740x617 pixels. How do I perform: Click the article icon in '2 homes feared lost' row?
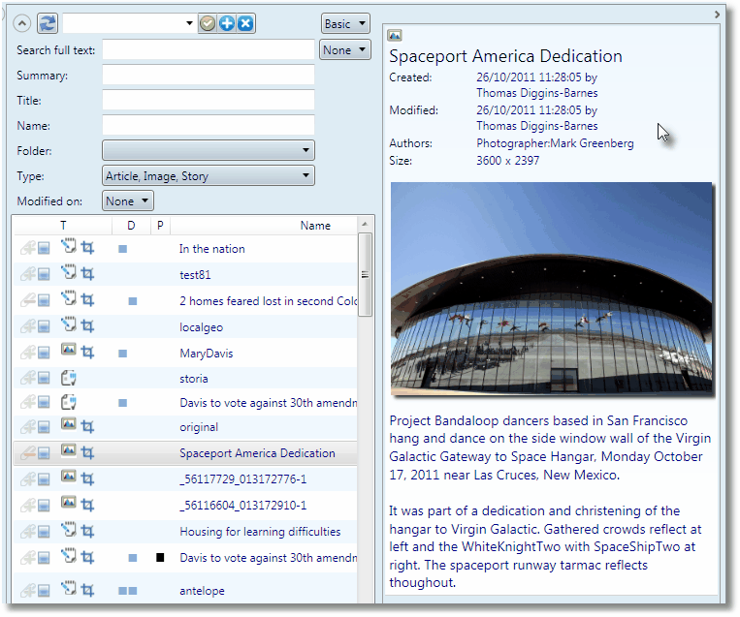tap(69, 298)
